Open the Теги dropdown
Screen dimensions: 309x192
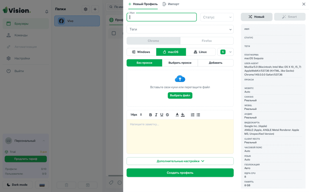click(180, 29)
